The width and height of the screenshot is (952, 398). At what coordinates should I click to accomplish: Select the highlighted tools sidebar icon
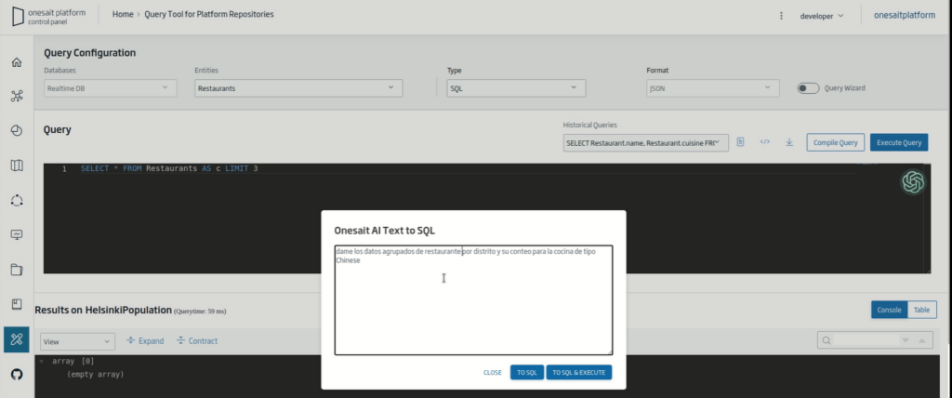pyautogui.click(x=17, y=339)
